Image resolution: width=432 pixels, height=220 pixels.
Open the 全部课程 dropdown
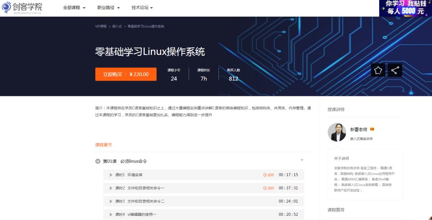tap(74, 8)
